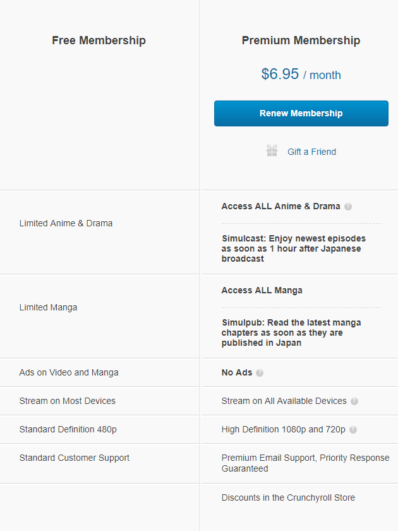The image size is (398, 531).
Task: Click the Simulcast description text
Action: 293,248
